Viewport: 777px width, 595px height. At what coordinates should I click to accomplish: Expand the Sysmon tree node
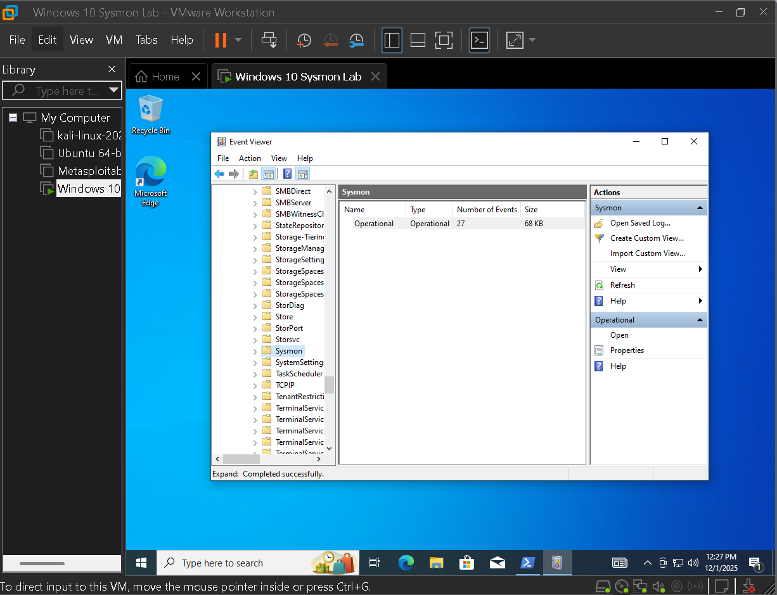tap(256, 350)
